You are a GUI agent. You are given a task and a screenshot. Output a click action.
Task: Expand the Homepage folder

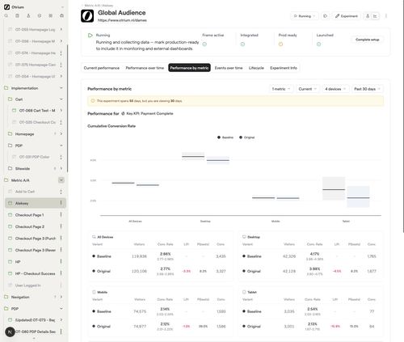(x=61, y=133)
